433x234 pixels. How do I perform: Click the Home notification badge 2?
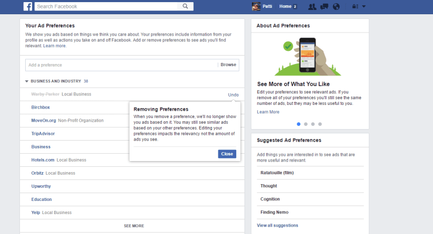(295, 7)
